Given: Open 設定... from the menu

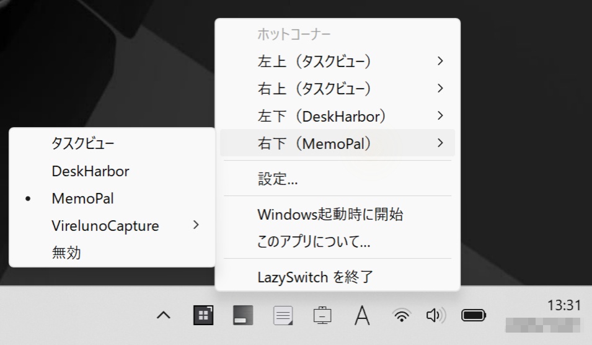Looking at the screenshot, I should 337,179.
